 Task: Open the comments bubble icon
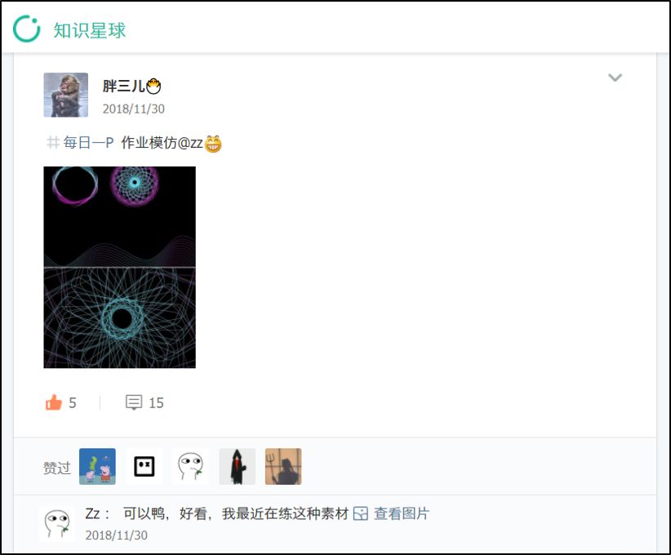(x=134, y=402)
